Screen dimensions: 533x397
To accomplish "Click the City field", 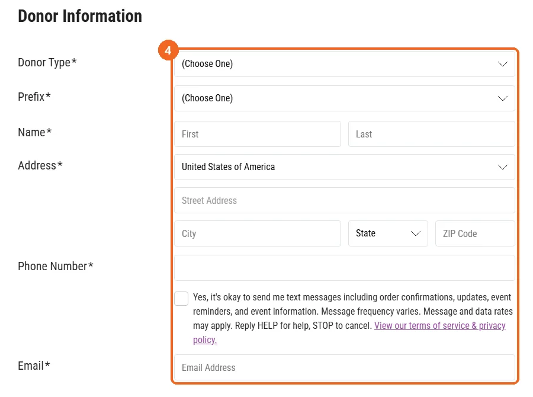I will pos(258,233).
